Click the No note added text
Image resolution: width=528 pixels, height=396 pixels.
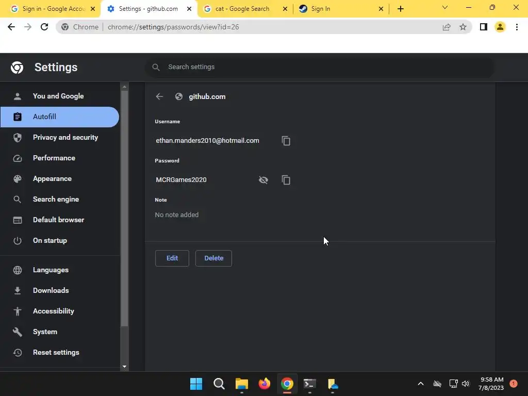click(177, 215)
